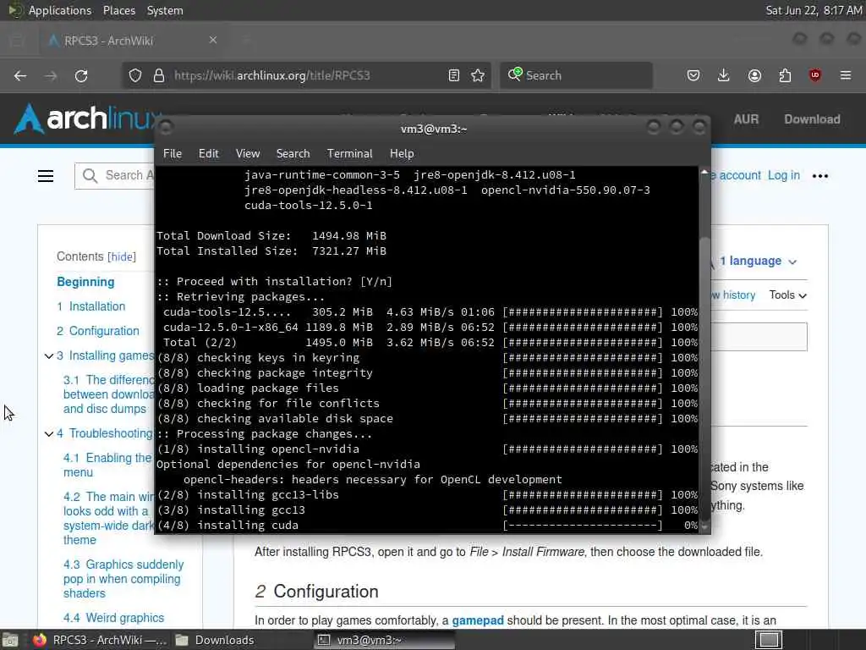Image resolution: width=866 pixels, height=650 pixels.
Task: Go to 2 Configuration contents link
Action: point(98,331)
